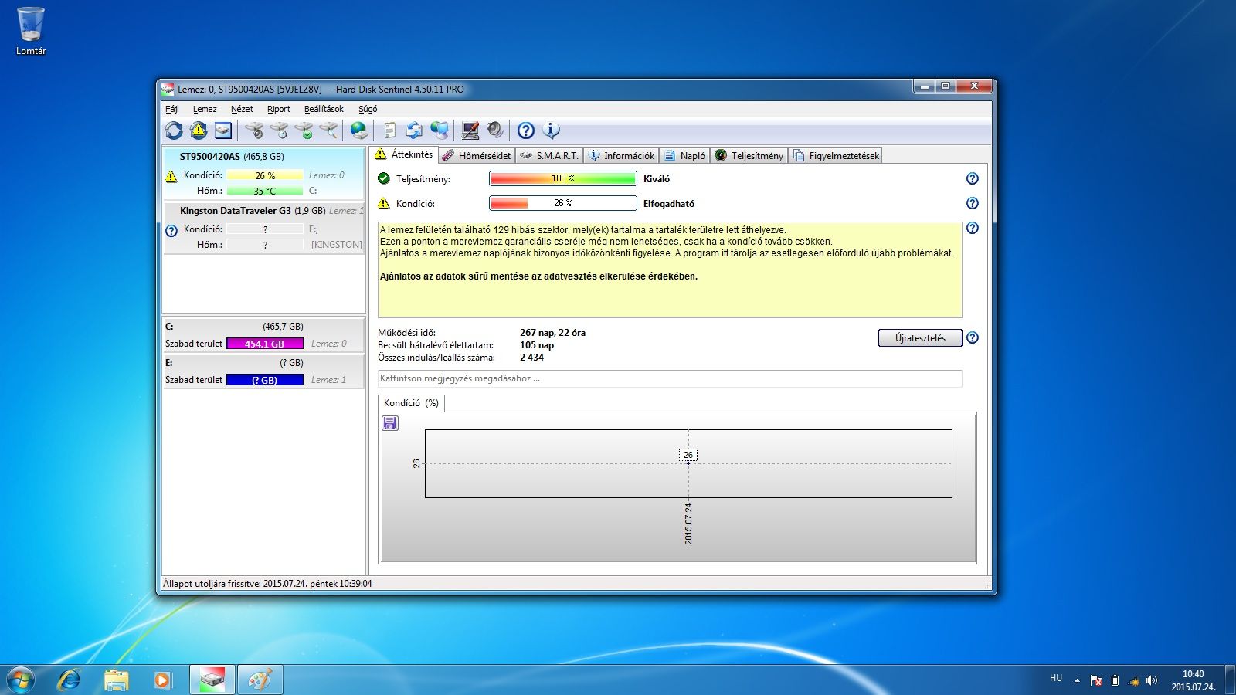Click the globe with disk toolbar icon
The height and width of the screenshot is (695, 1236).
359,131
